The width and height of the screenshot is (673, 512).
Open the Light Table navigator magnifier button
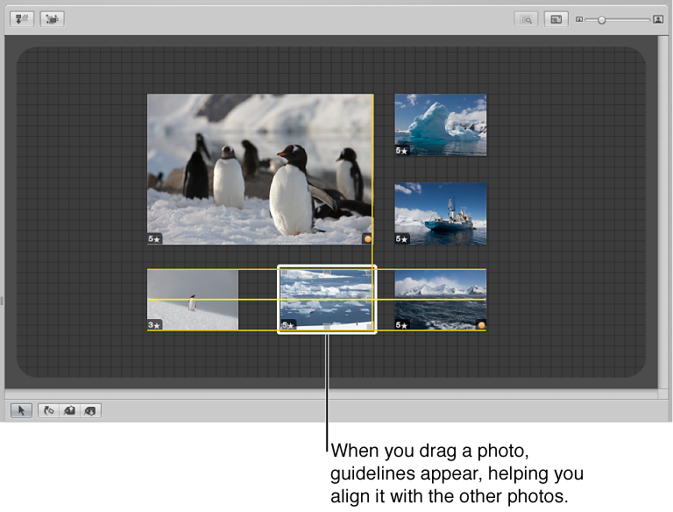(526, 19)
